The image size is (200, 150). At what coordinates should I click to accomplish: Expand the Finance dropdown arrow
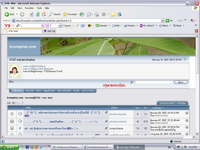(x=137, y=26)
